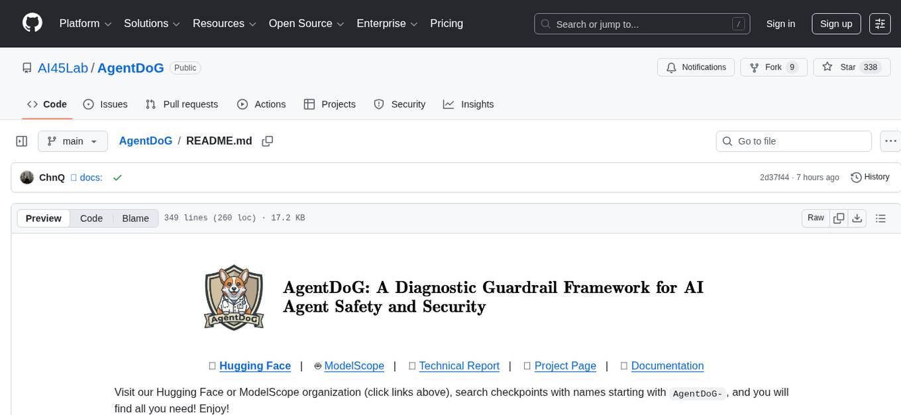Open repository Notifications settings
Image resolution: width=901 pixels, height=415 pixels.
point(696,67)
